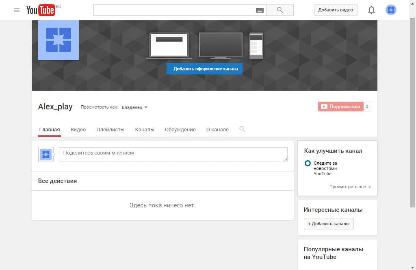Click the phone preview icon on banner
The height and width of the screenshot is (270, 416).
tap(256, 46)
